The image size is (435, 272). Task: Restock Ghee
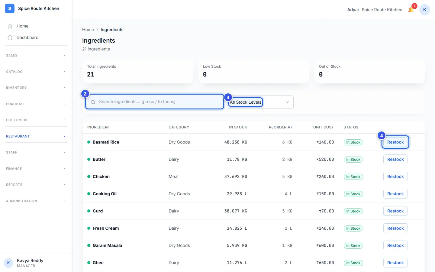tap(395, 263)
